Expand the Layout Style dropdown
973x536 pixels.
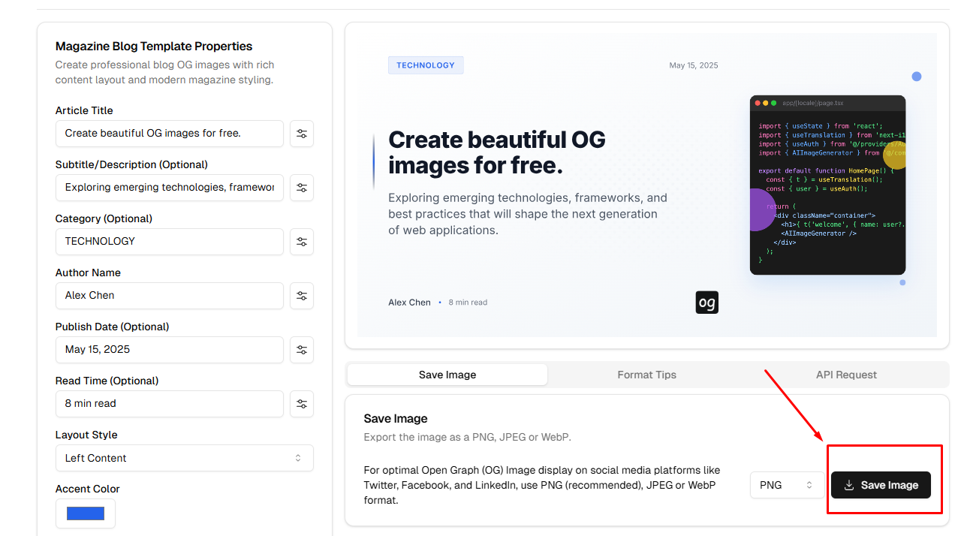[184, 458]
